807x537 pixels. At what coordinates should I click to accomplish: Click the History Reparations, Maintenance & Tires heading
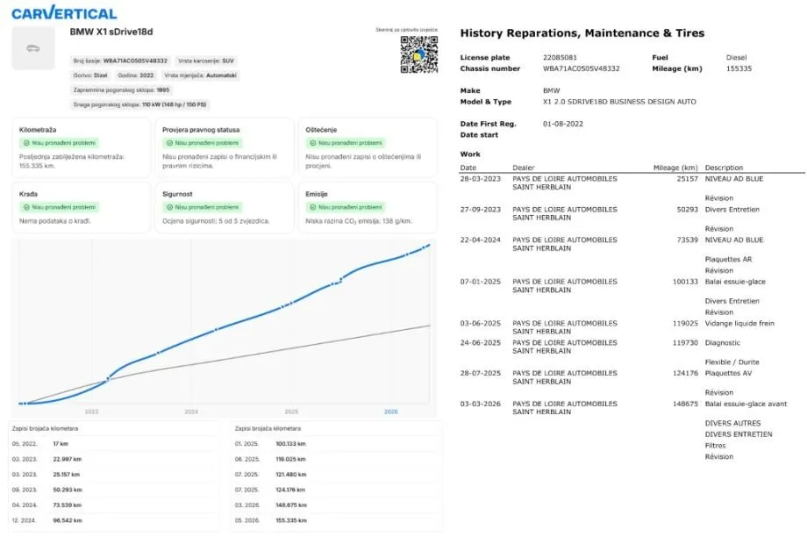[582, 33]
